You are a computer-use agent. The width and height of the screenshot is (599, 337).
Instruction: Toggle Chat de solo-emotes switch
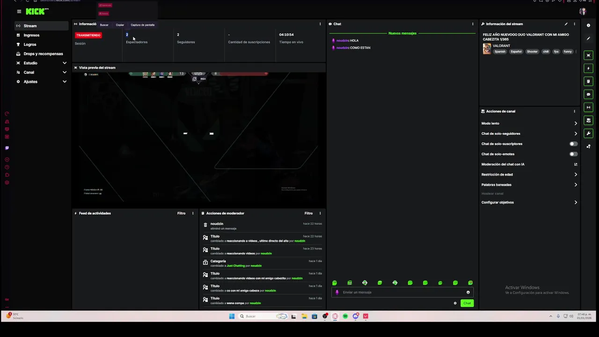coord(573,154)
